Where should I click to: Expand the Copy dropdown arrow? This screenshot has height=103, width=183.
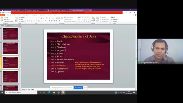click(9, 19)
